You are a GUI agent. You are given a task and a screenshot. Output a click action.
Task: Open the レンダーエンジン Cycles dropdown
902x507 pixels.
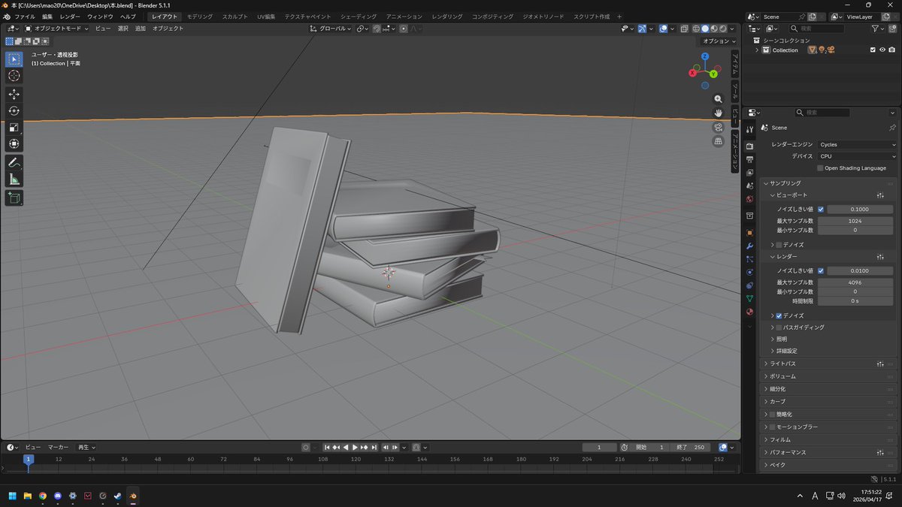click(857, 144)
